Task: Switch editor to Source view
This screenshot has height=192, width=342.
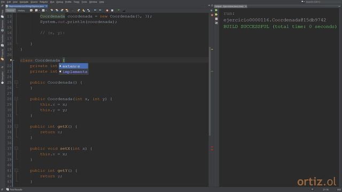Action: click(11, 11)
